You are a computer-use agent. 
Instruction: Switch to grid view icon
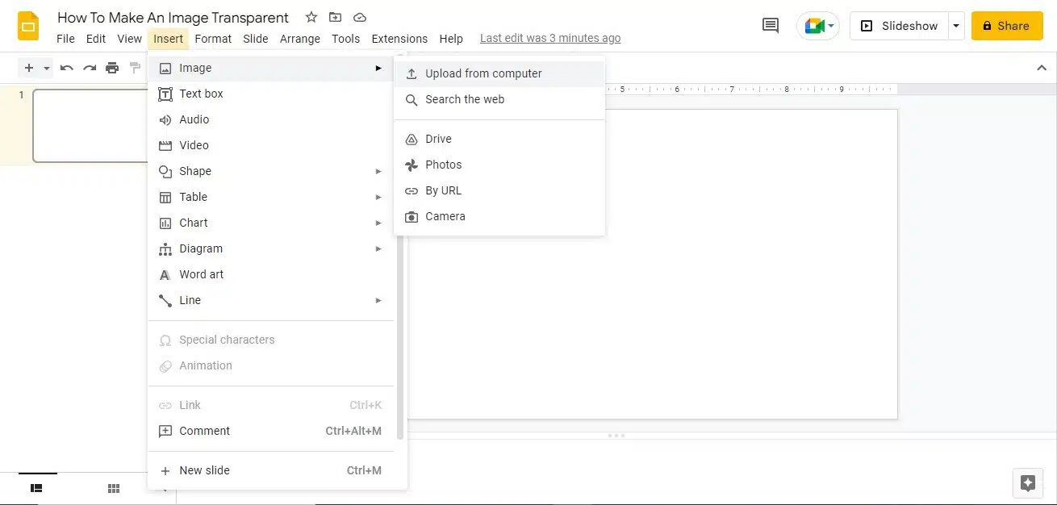pyautogui.click(x=114, y=488)
